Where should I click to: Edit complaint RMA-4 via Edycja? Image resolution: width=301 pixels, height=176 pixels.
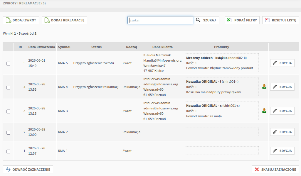(x=282, y=87)
